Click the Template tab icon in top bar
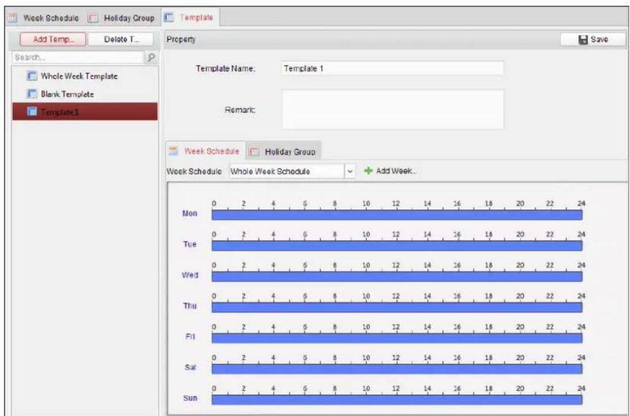This screenshot has height=416, width=630. (170, 17)
